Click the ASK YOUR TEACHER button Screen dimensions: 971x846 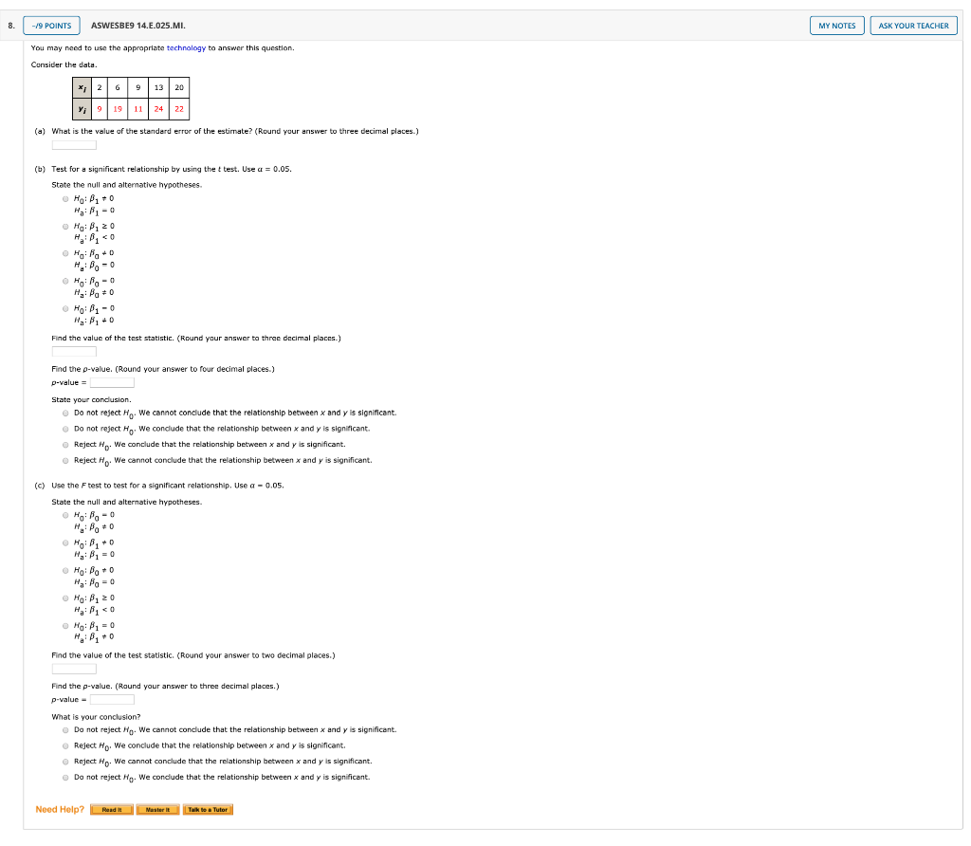pyautogui.click(x=913, y=26)
